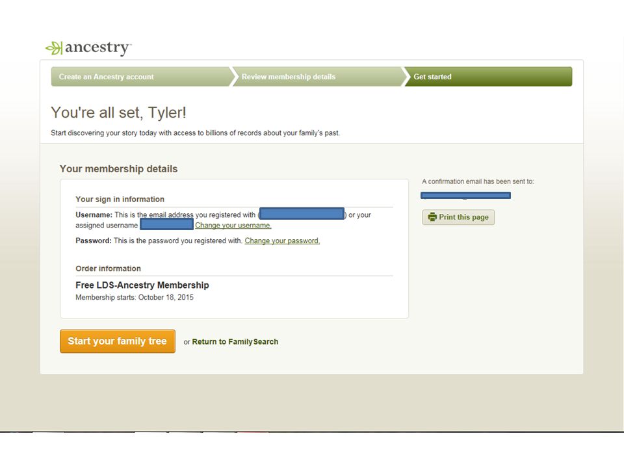Screen dimensions: 624x468
Task: Click the Order information heading
Action: click(109, 268)
